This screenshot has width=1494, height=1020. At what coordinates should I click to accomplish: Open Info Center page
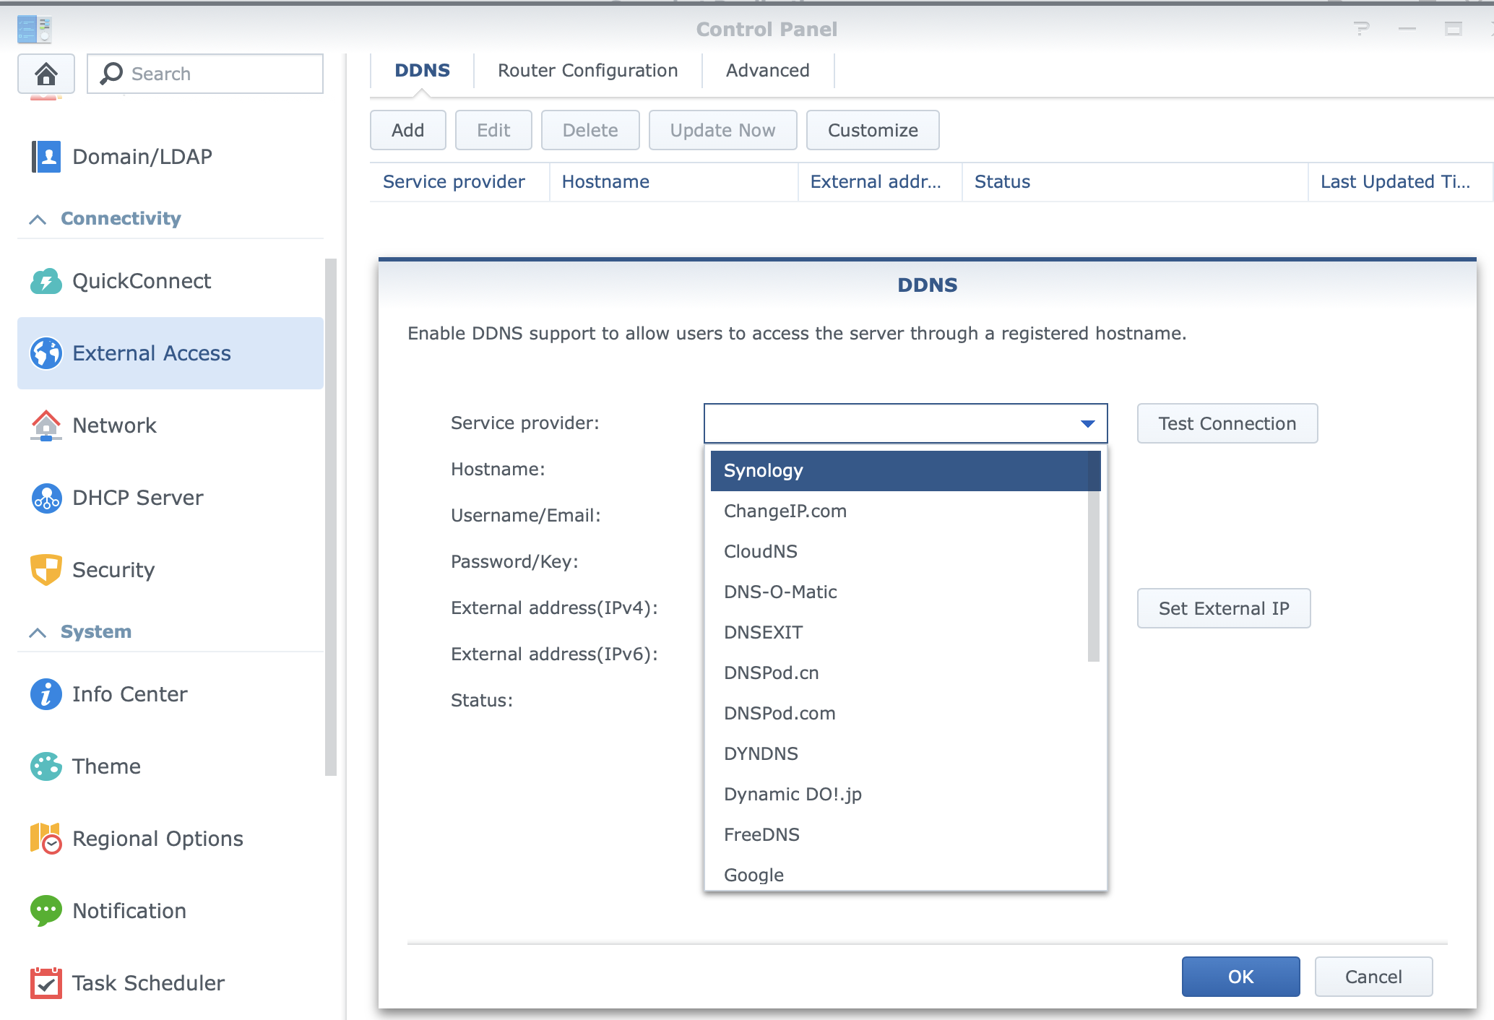(x=170, y=694)
